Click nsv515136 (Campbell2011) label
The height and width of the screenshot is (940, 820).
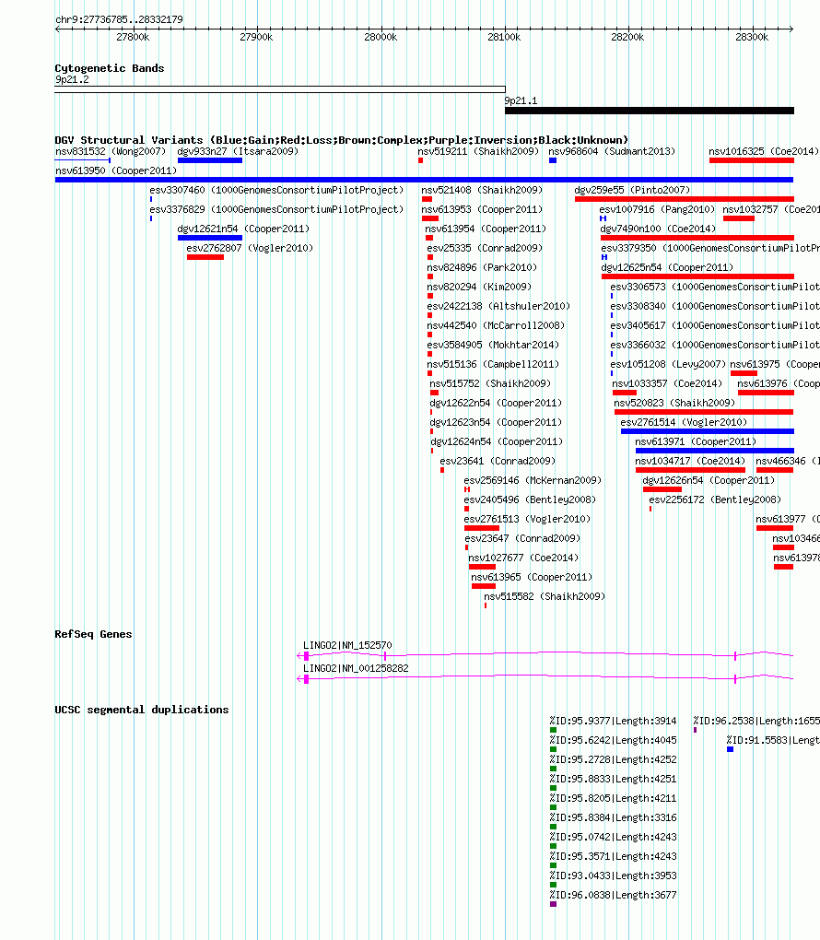click(x=493, y=364)
